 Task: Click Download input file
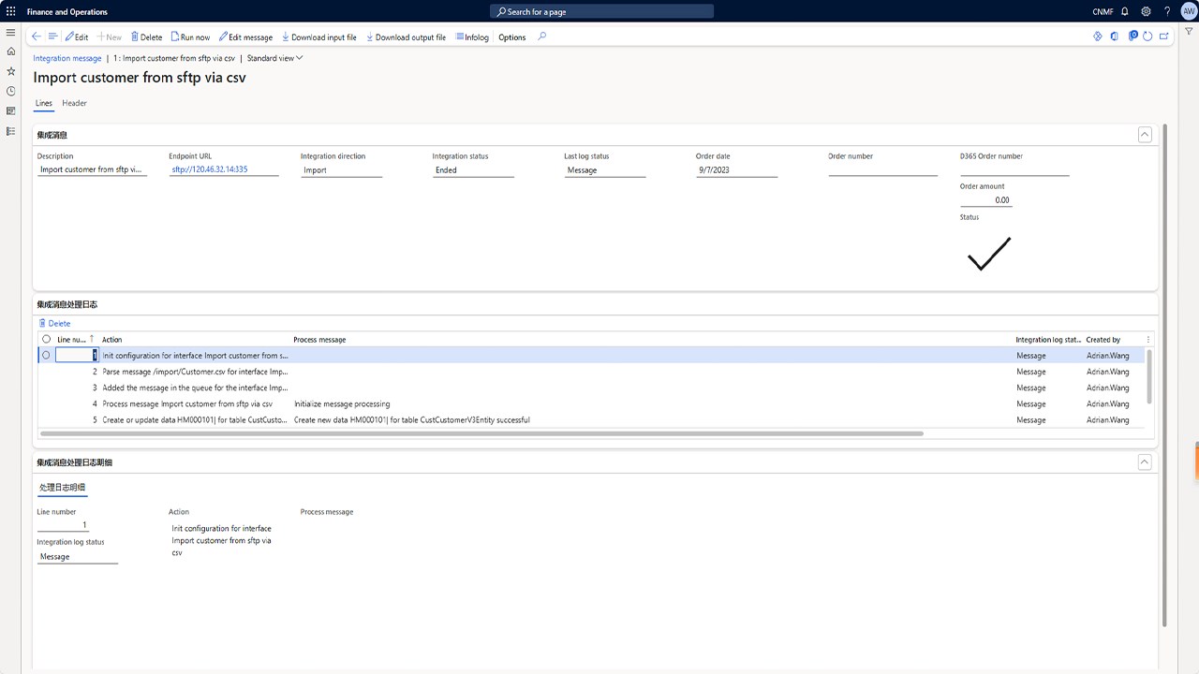coord(319,37)
